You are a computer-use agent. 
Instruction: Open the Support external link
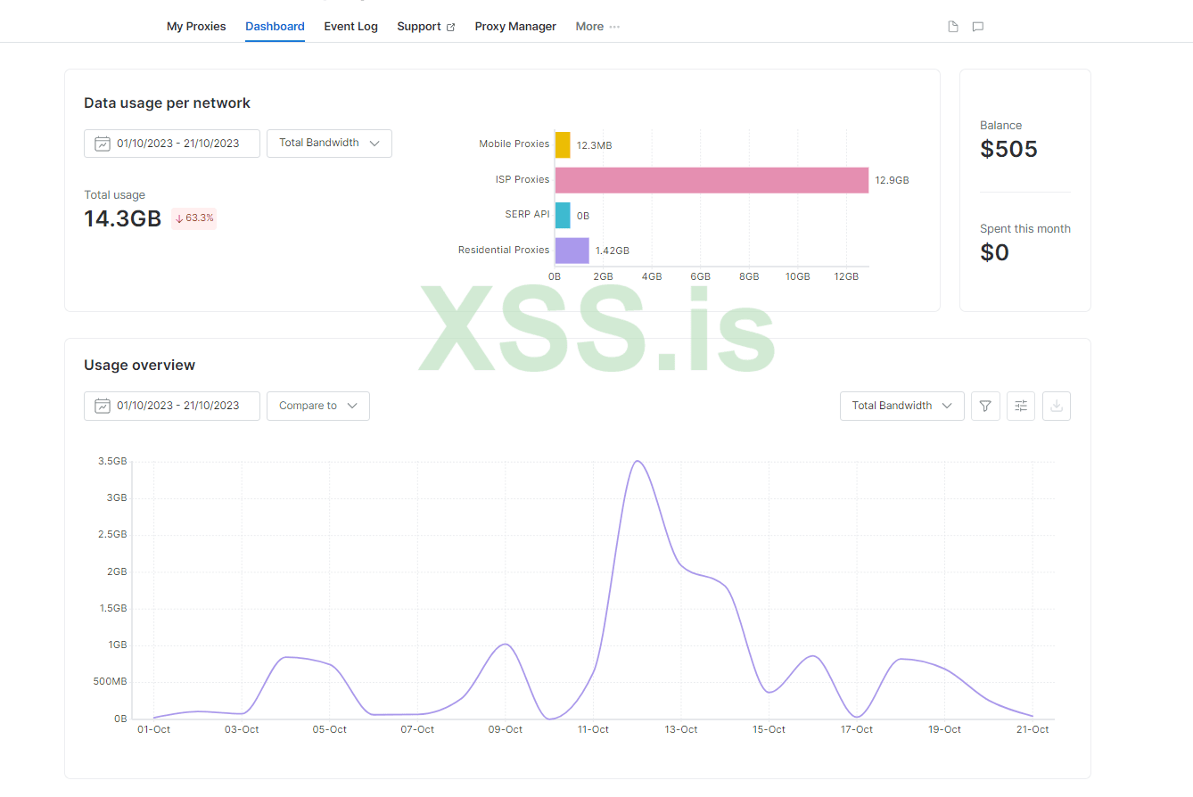(425, 27)
